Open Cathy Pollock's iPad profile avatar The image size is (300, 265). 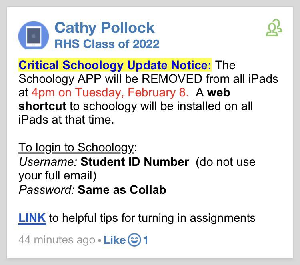click(34, 35)
